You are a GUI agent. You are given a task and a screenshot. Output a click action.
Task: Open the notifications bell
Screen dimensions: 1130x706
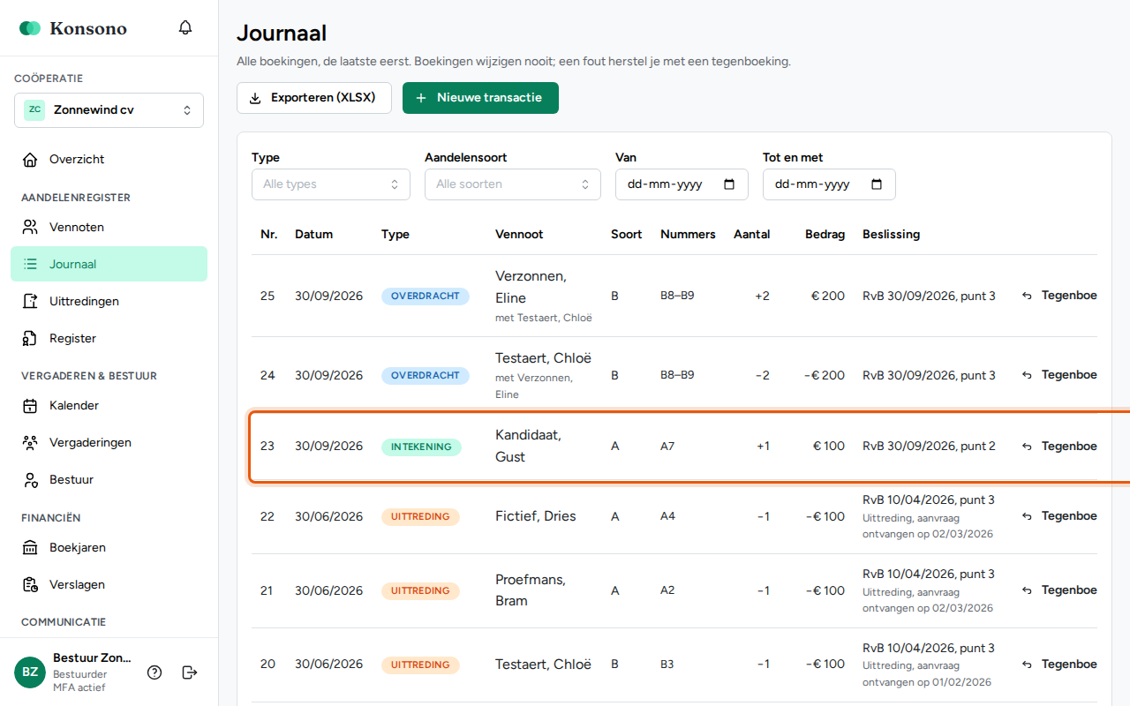click(185, 27)
